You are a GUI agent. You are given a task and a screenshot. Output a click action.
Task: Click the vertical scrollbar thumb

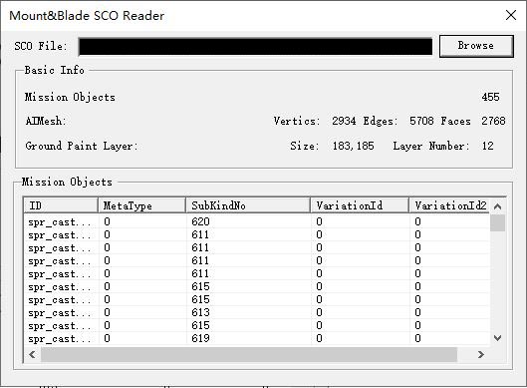[498, 222]
